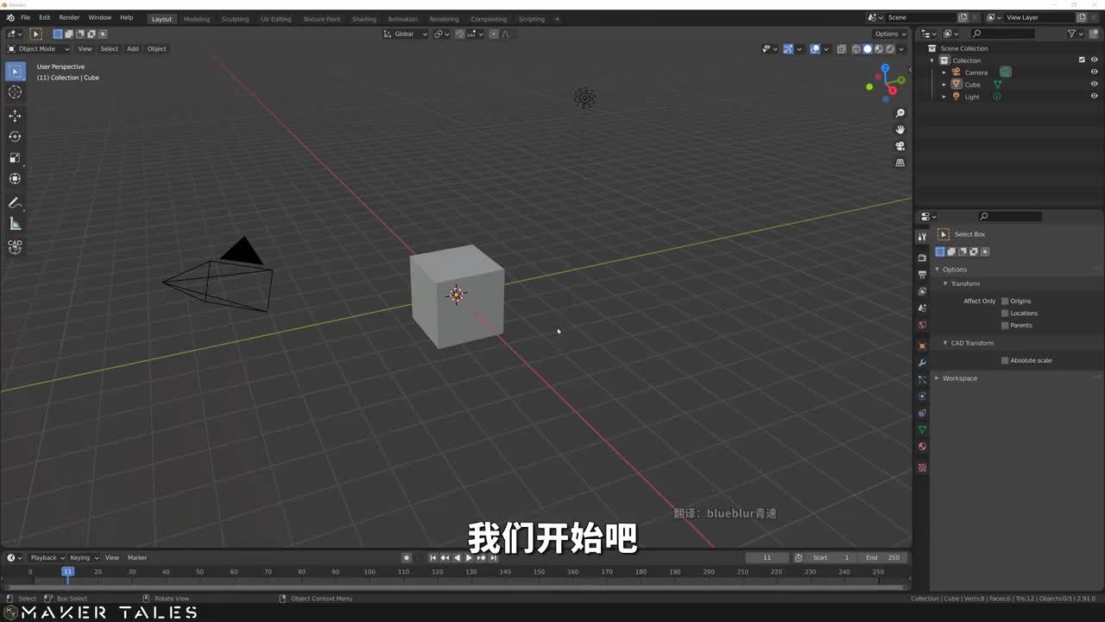Click the current frame field showing 11

767,557
